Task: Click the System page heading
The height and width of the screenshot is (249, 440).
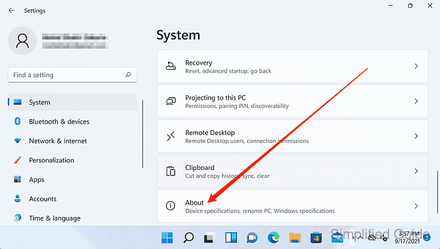Action: click(178, 35)
